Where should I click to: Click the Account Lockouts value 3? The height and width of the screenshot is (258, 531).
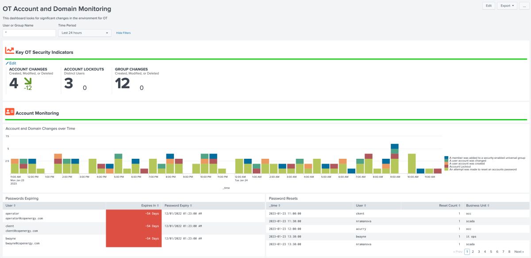[69, 83]
